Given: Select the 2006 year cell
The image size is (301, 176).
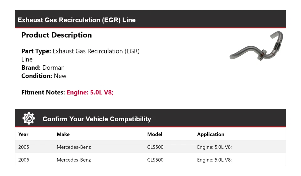Looking at the screenshot, I should (24, 160).
